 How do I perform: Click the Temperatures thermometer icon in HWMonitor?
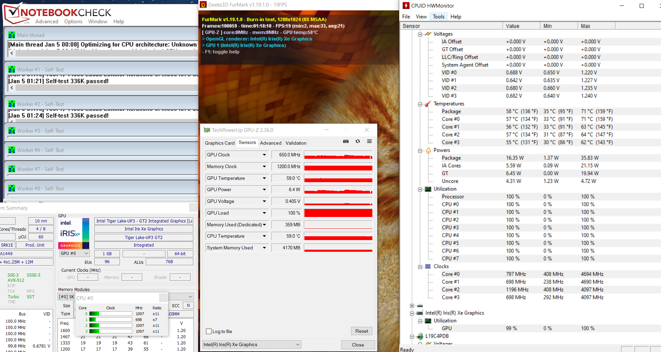(x=428, y=104)
